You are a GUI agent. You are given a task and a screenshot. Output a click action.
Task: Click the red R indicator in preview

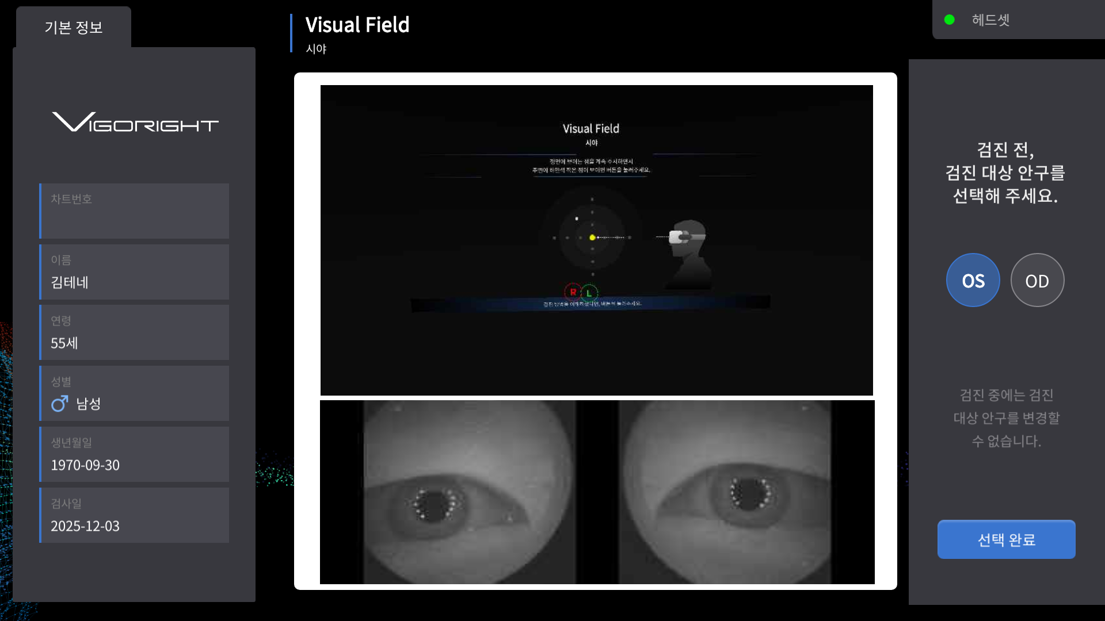573,292
